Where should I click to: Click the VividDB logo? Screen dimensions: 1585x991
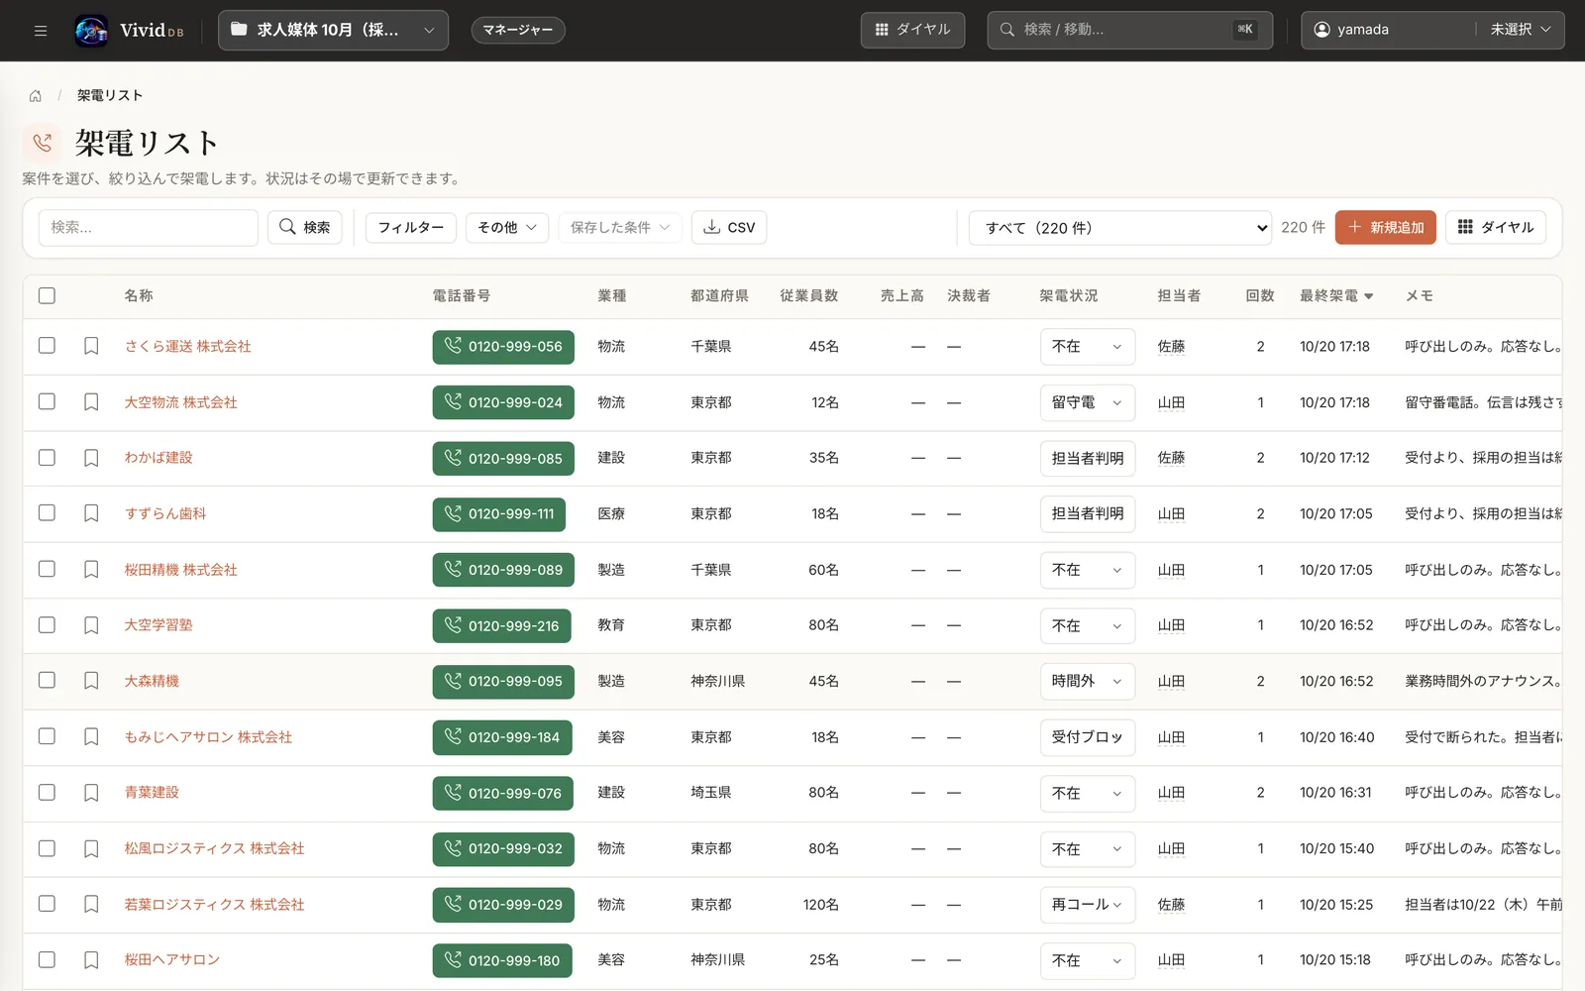[130, 30]
